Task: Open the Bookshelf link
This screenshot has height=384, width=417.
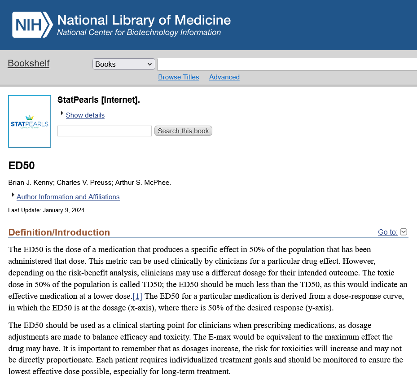Action: click(29, 63)
